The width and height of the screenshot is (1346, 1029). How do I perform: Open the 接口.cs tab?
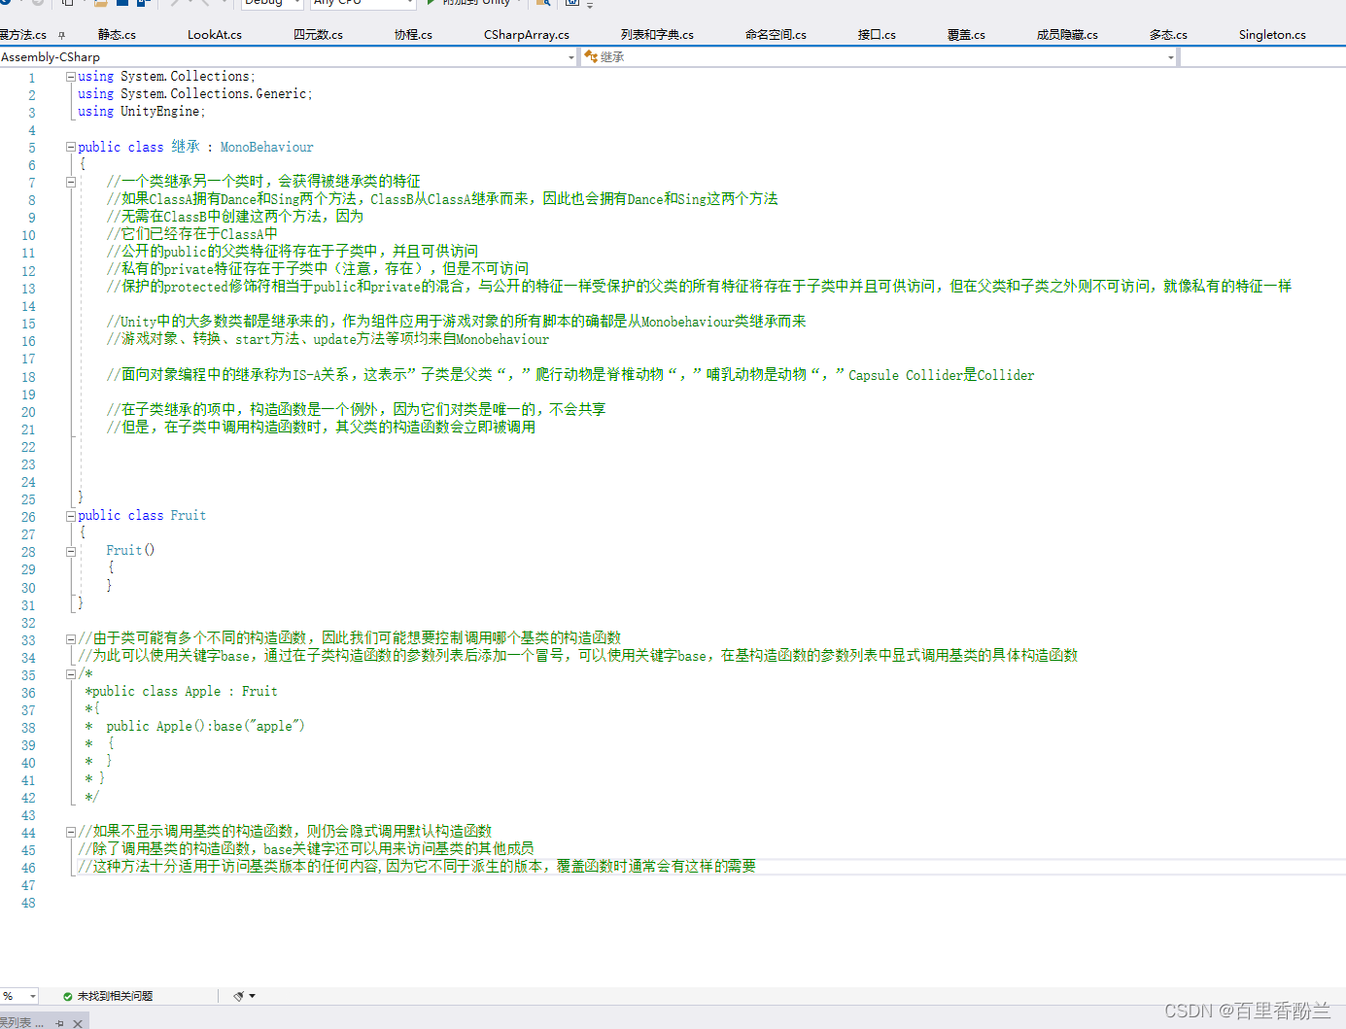(x=877, y=35)
